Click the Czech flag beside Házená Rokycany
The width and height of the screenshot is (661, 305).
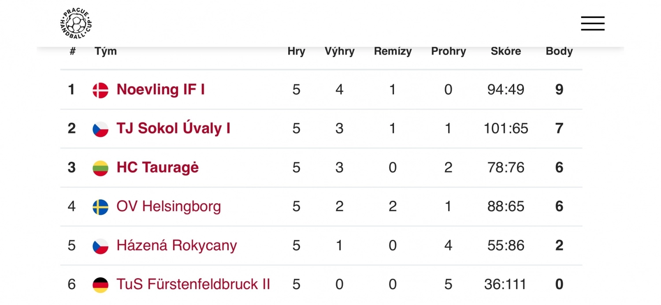point(100,246)
